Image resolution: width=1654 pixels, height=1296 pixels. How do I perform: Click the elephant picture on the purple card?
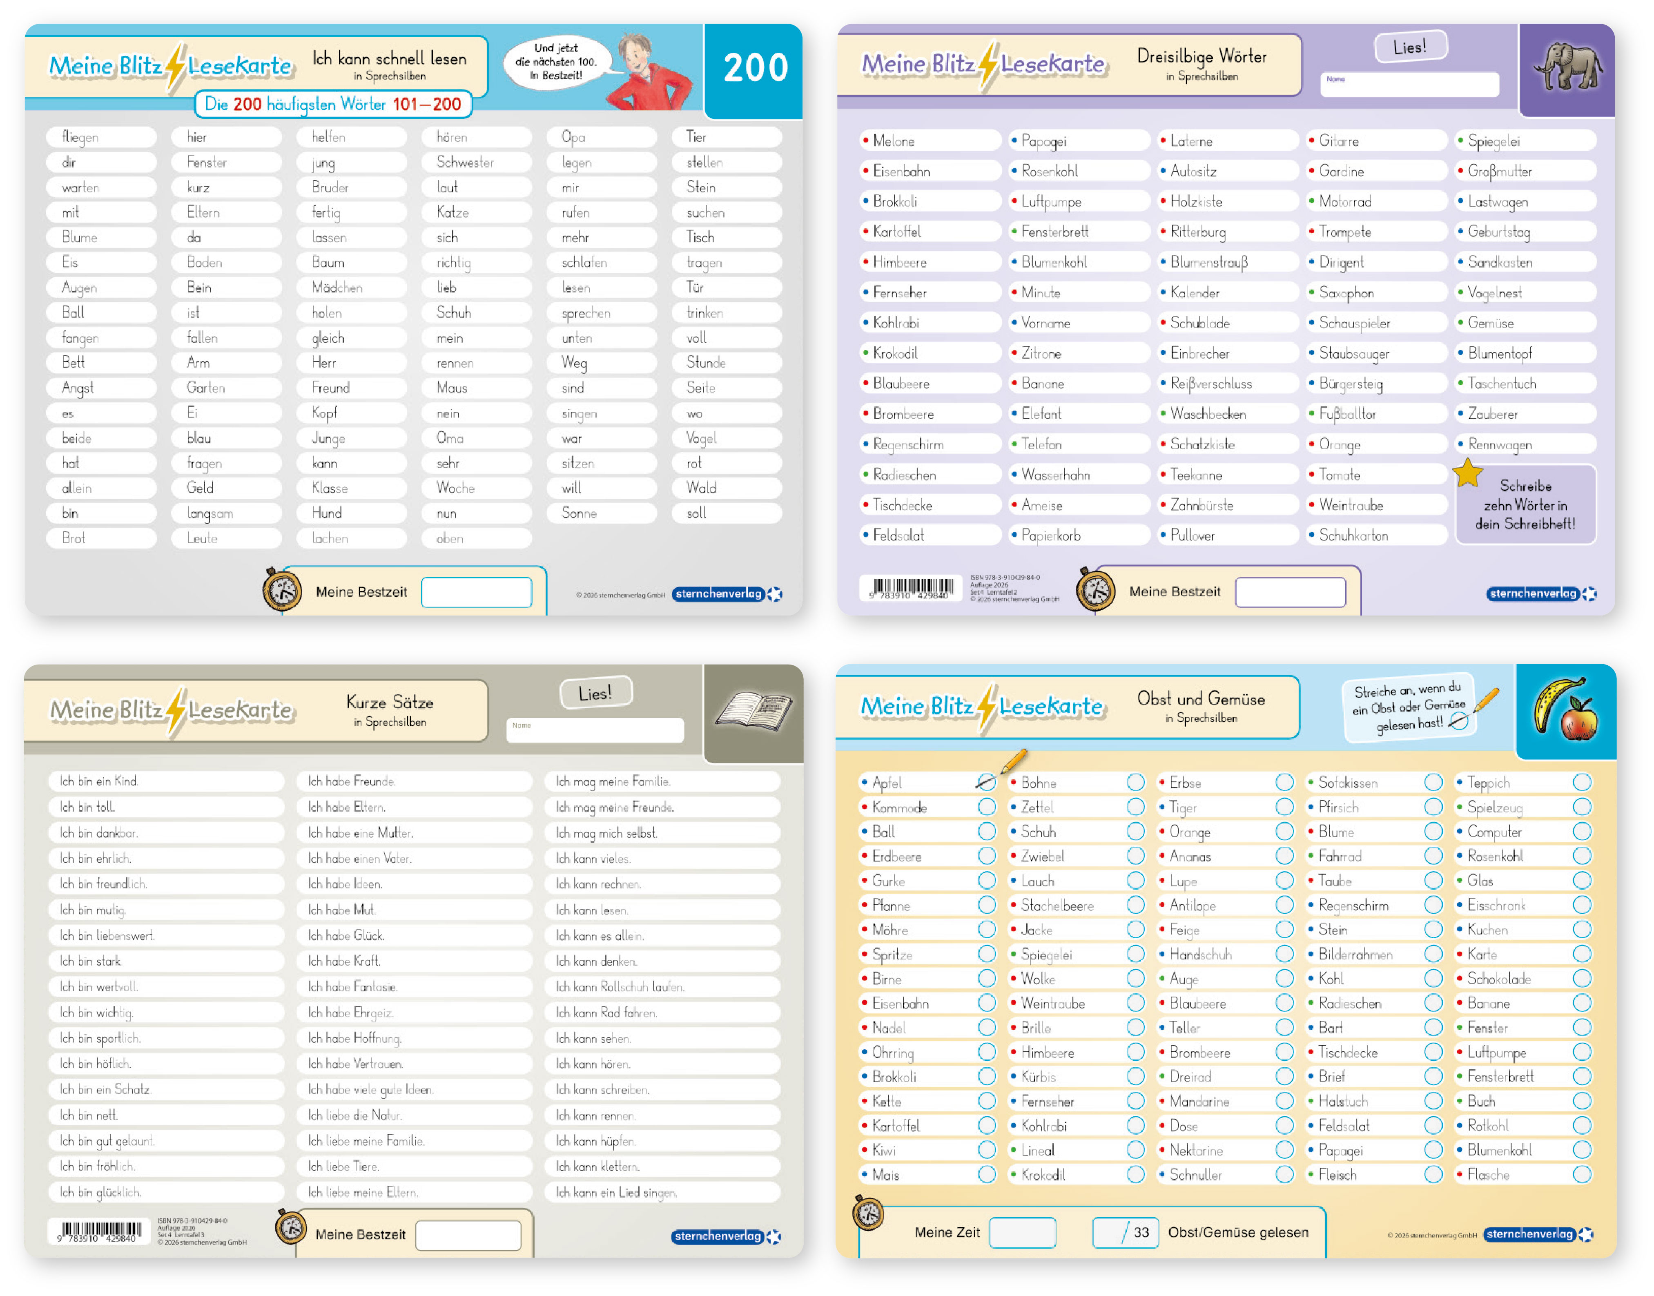tap(1567, 67)
